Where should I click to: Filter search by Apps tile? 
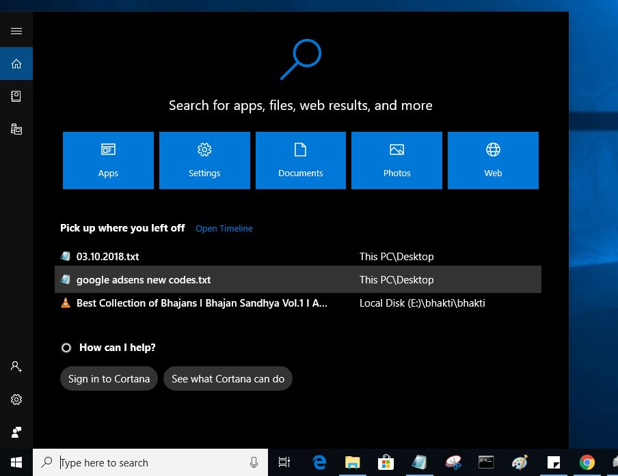109,160
